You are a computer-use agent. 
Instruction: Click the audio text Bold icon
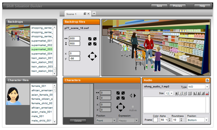(176, 94)
